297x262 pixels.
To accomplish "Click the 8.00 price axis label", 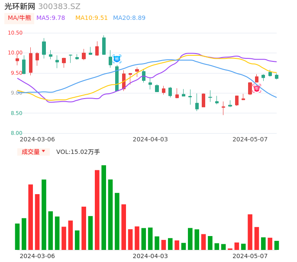I will click(x=17, y=133).
